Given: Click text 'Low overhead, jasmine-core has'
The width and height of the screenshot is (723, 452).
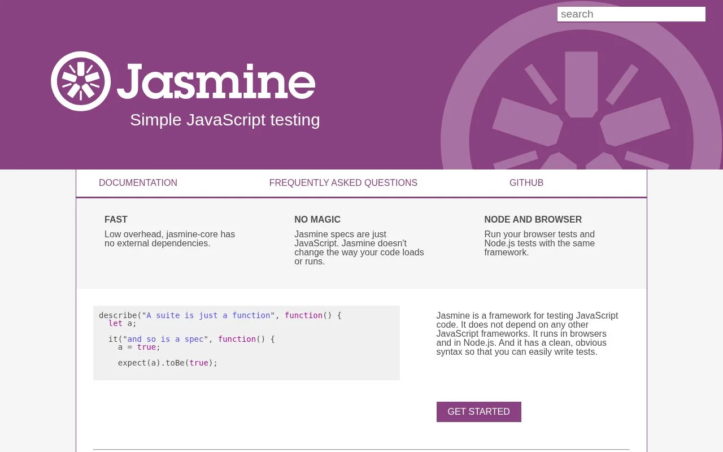Looking at the screenshot, I should tap(169, 234).
